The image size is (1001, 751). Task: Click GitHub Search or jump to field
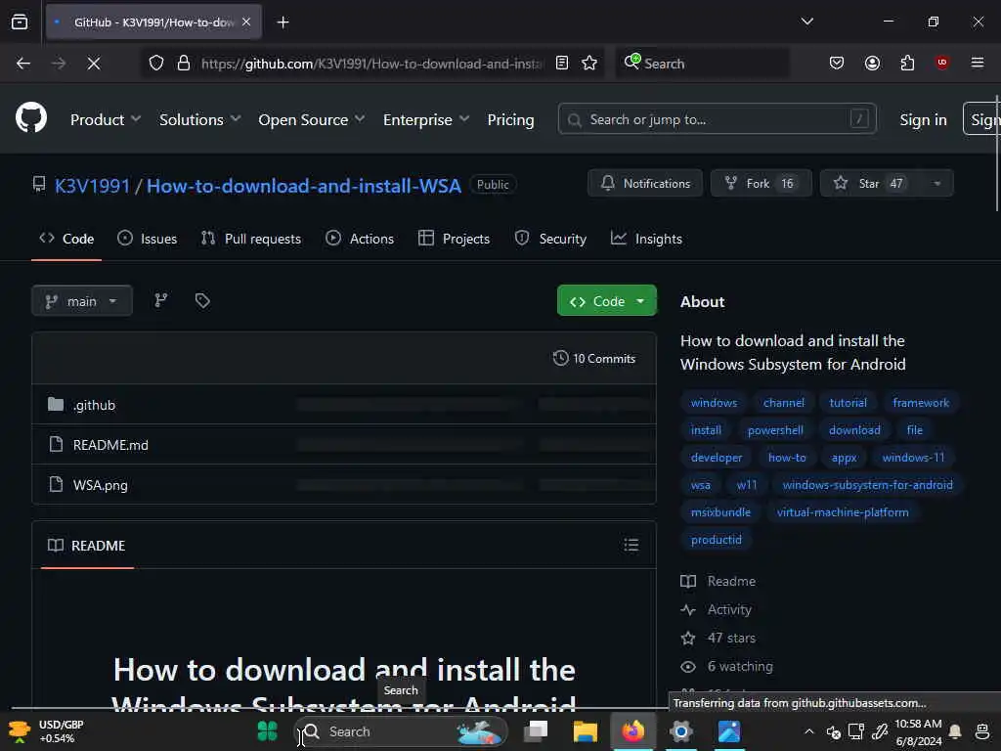click(717, 118)
